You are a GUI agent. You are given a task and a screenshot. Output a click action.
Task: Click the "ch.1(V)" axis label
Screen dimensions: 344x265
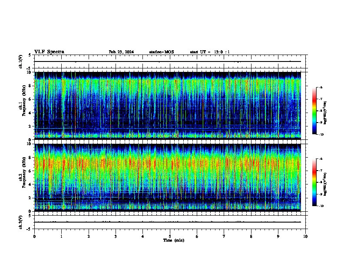point(21,61)
